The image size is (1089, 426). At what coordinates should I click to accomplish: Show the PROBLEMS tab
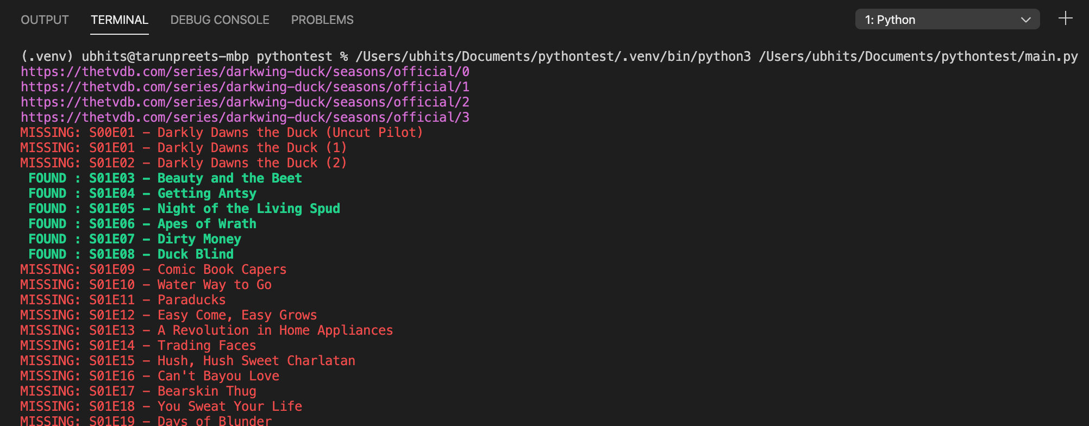[x=322, y=20]
